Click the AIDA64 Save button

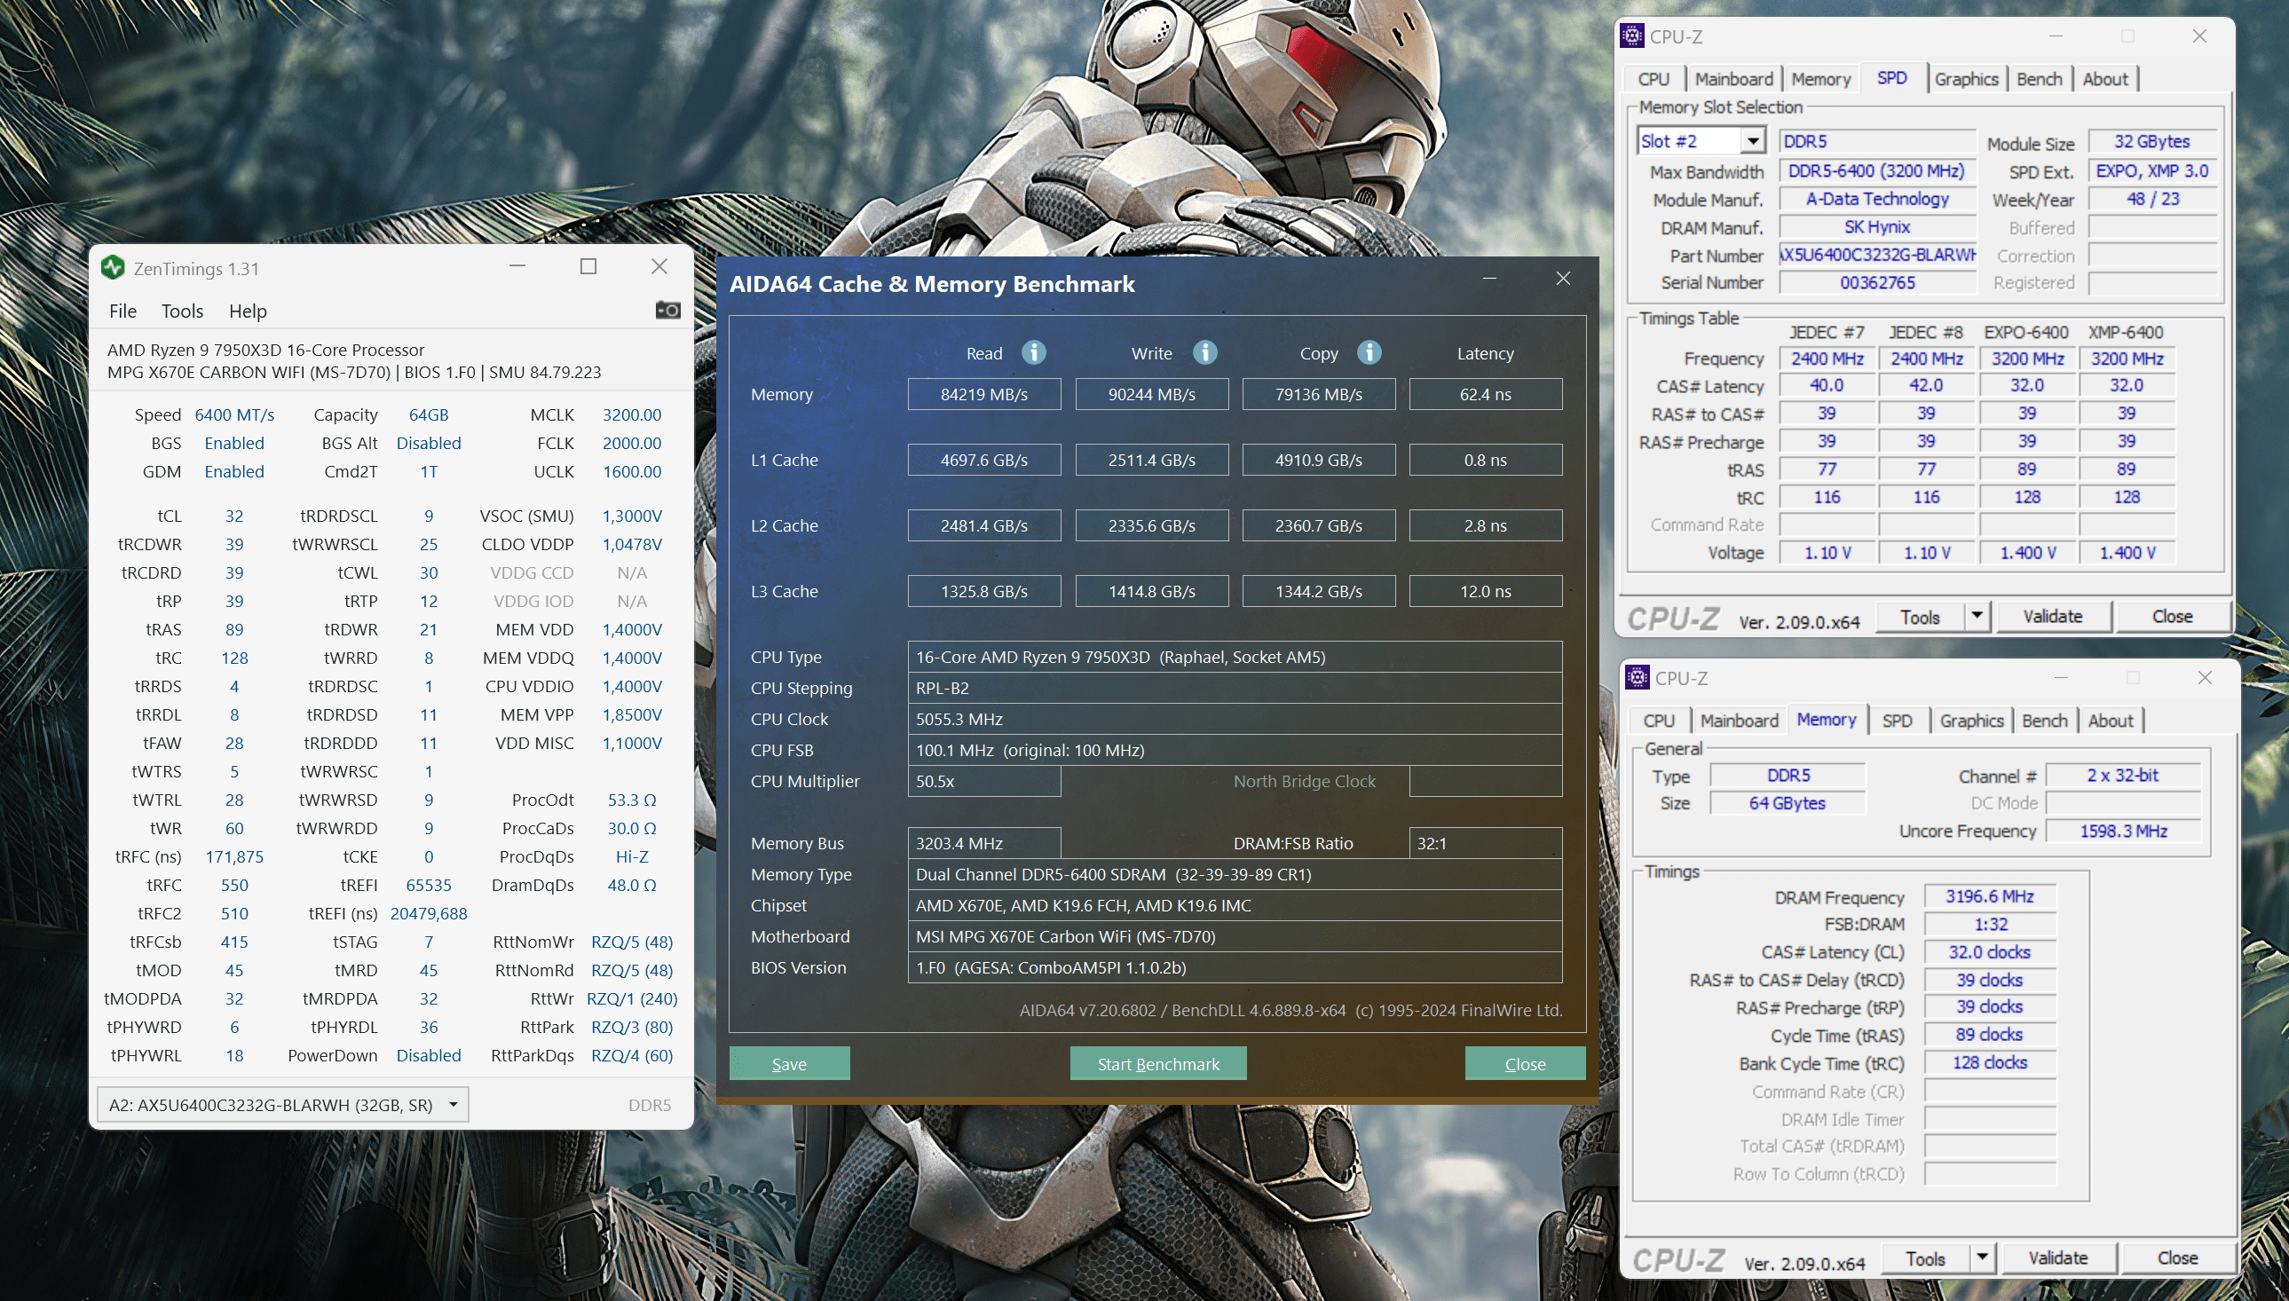pos(789,1063)
